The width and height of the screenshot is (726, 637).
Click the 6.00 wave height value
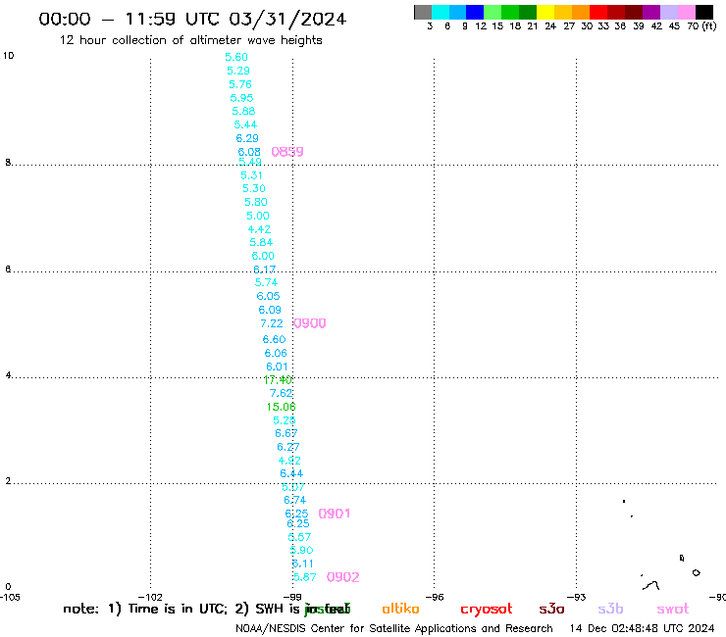(x=263, y=256)
